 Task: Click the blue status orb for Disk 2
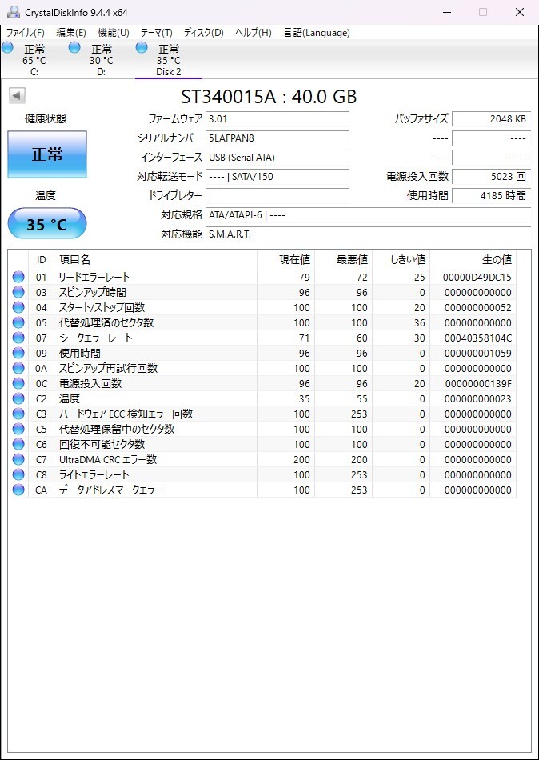(x=142, y=47)
